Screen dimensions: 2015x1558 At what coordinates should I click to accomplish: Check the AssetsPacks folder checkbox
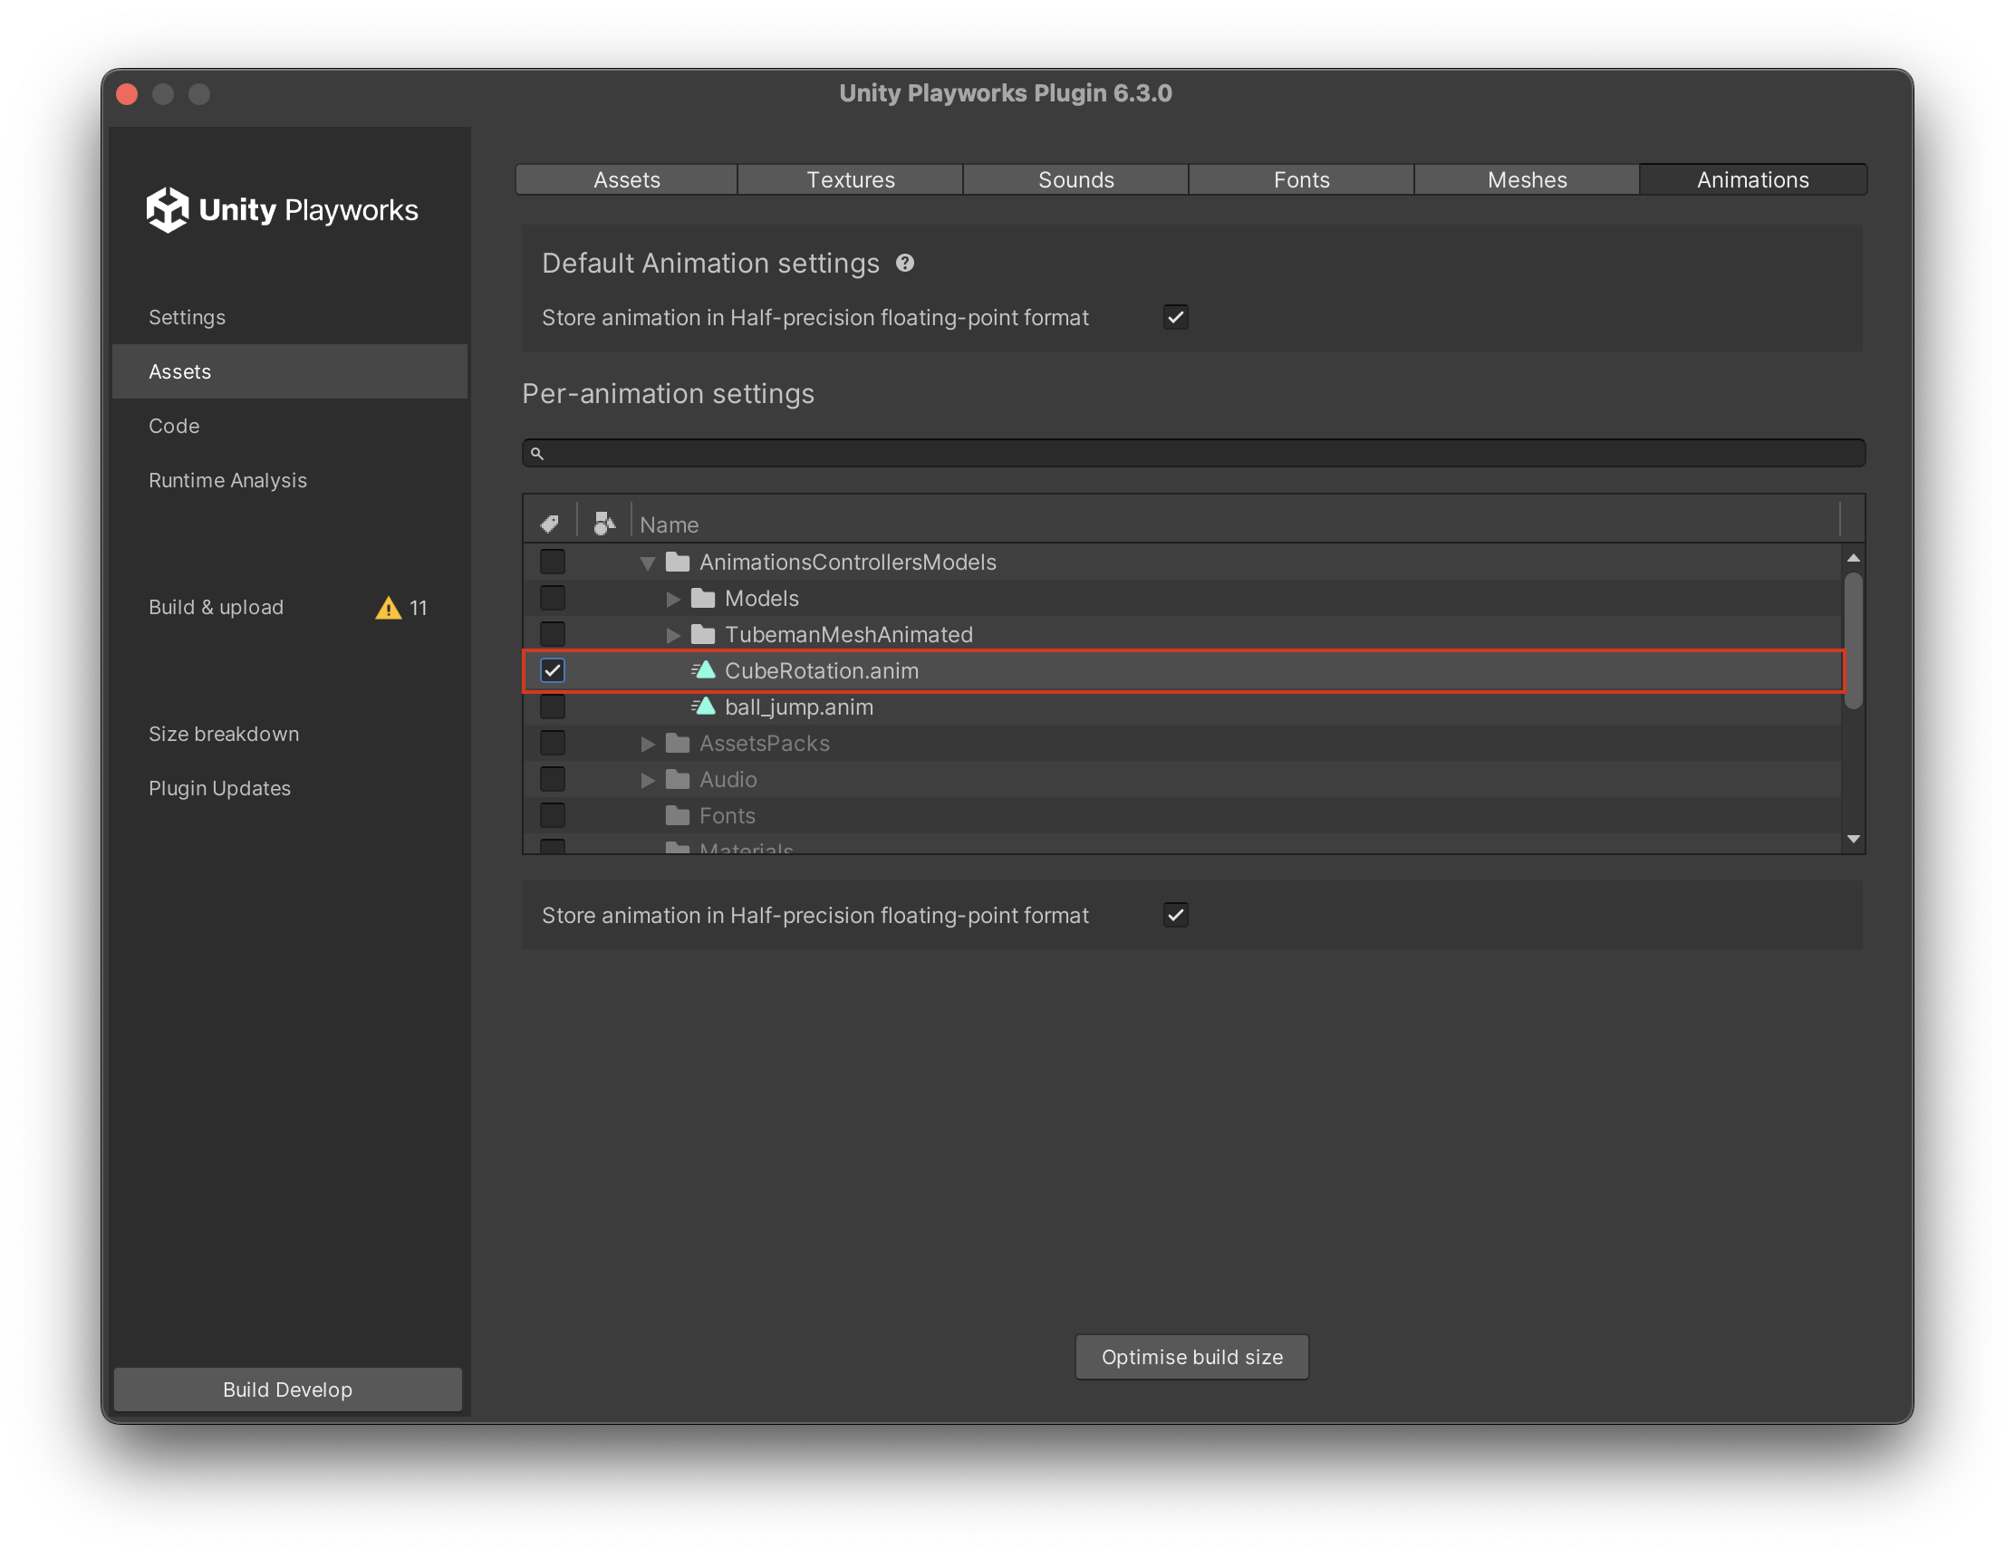coord(553,744)
